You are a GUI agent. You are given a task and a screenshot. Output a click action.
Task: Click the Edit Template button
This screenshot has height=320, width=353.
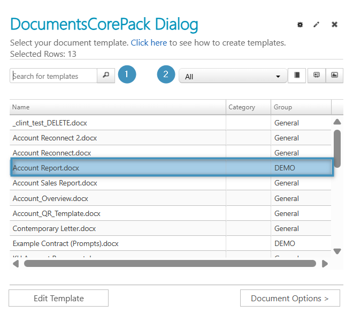point(58,298)
